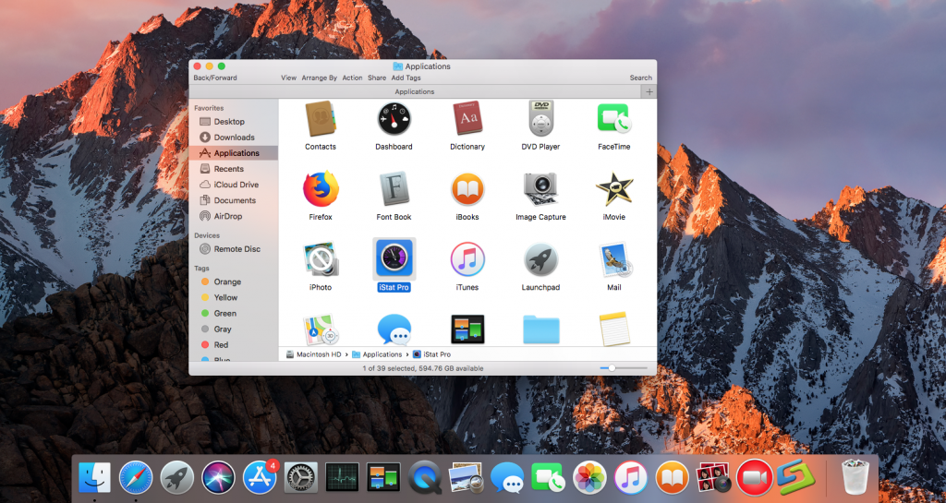The width and height of the screenshot is (946, 503).
Task: Select FaceTime icon in the Finder window
Action: 613,118
